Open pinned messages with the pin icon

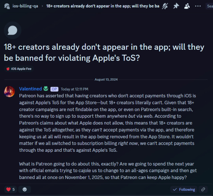pos(176,6)
